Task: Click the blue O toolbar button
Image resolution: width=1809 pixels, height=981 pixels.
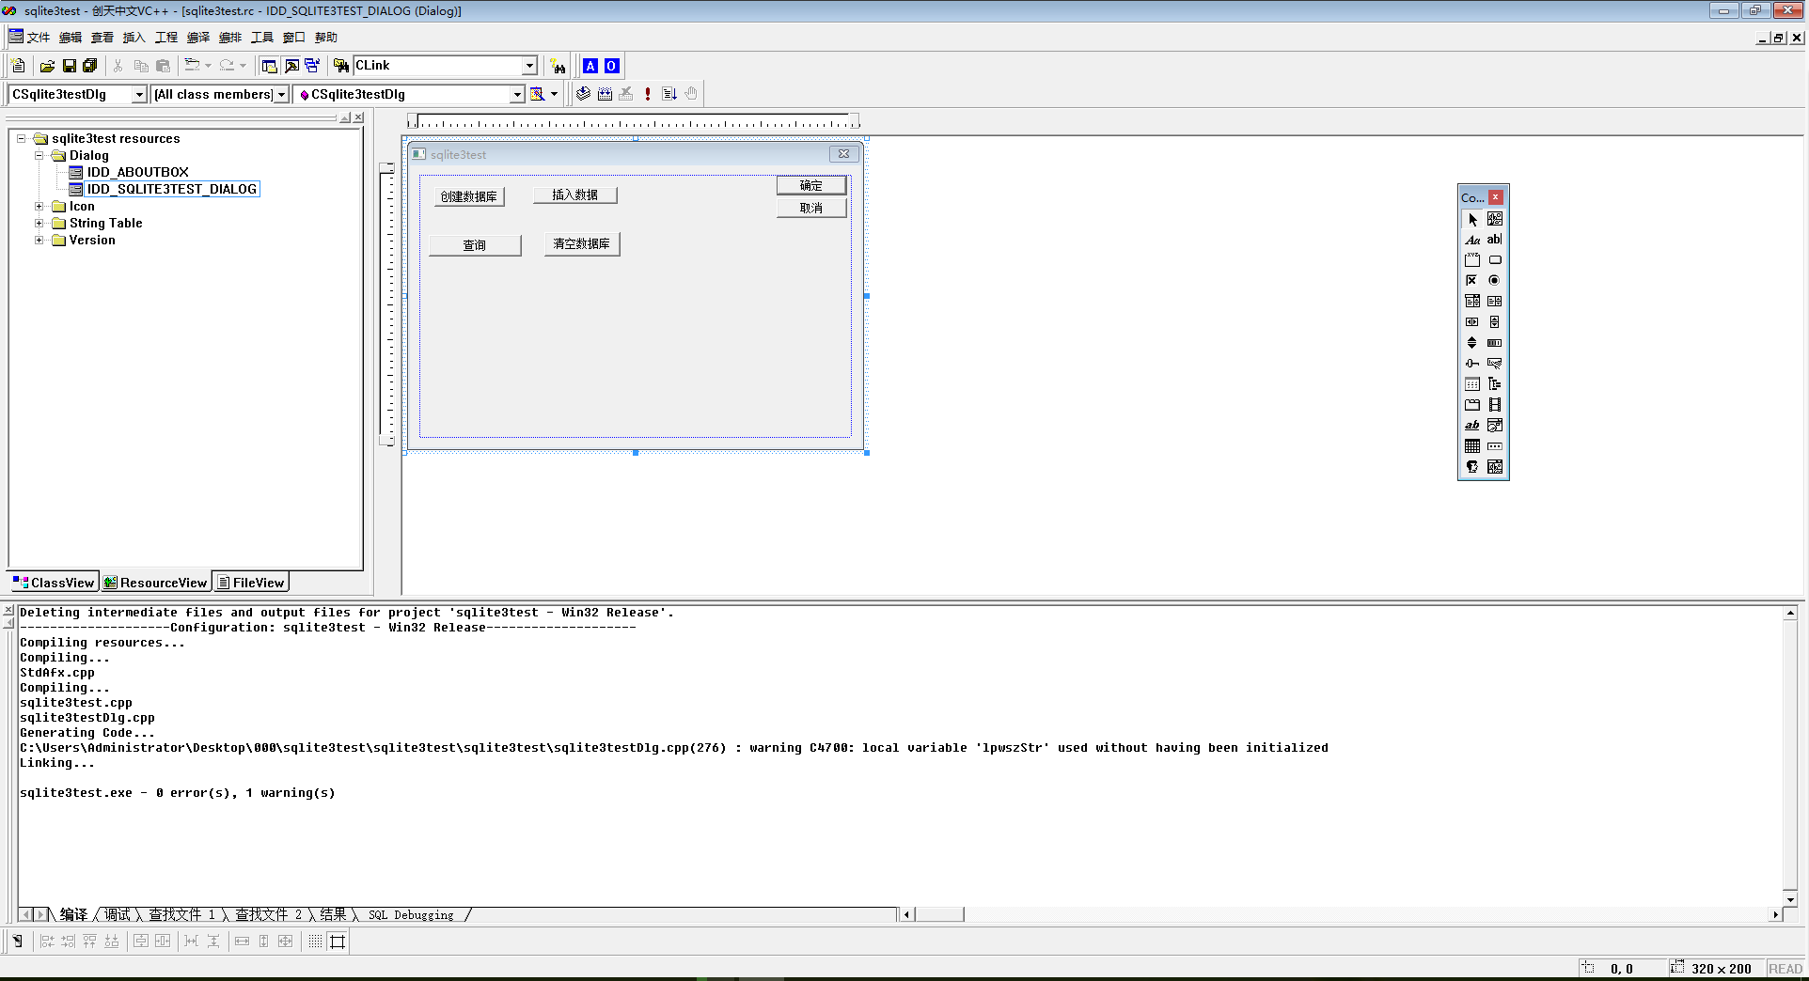Action: 611,66
